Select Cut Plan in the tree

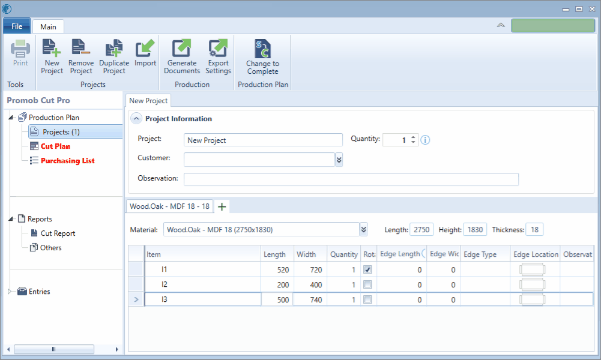point(55,146)
